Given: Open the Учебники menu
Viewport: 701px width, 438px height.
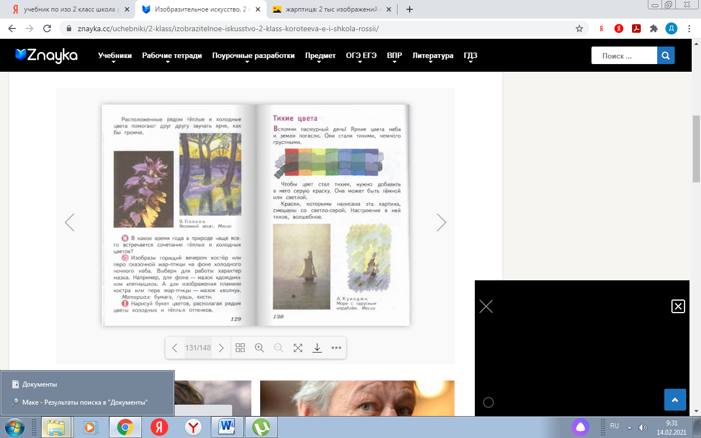Looking at the screenshot, I should coord(115,56).
